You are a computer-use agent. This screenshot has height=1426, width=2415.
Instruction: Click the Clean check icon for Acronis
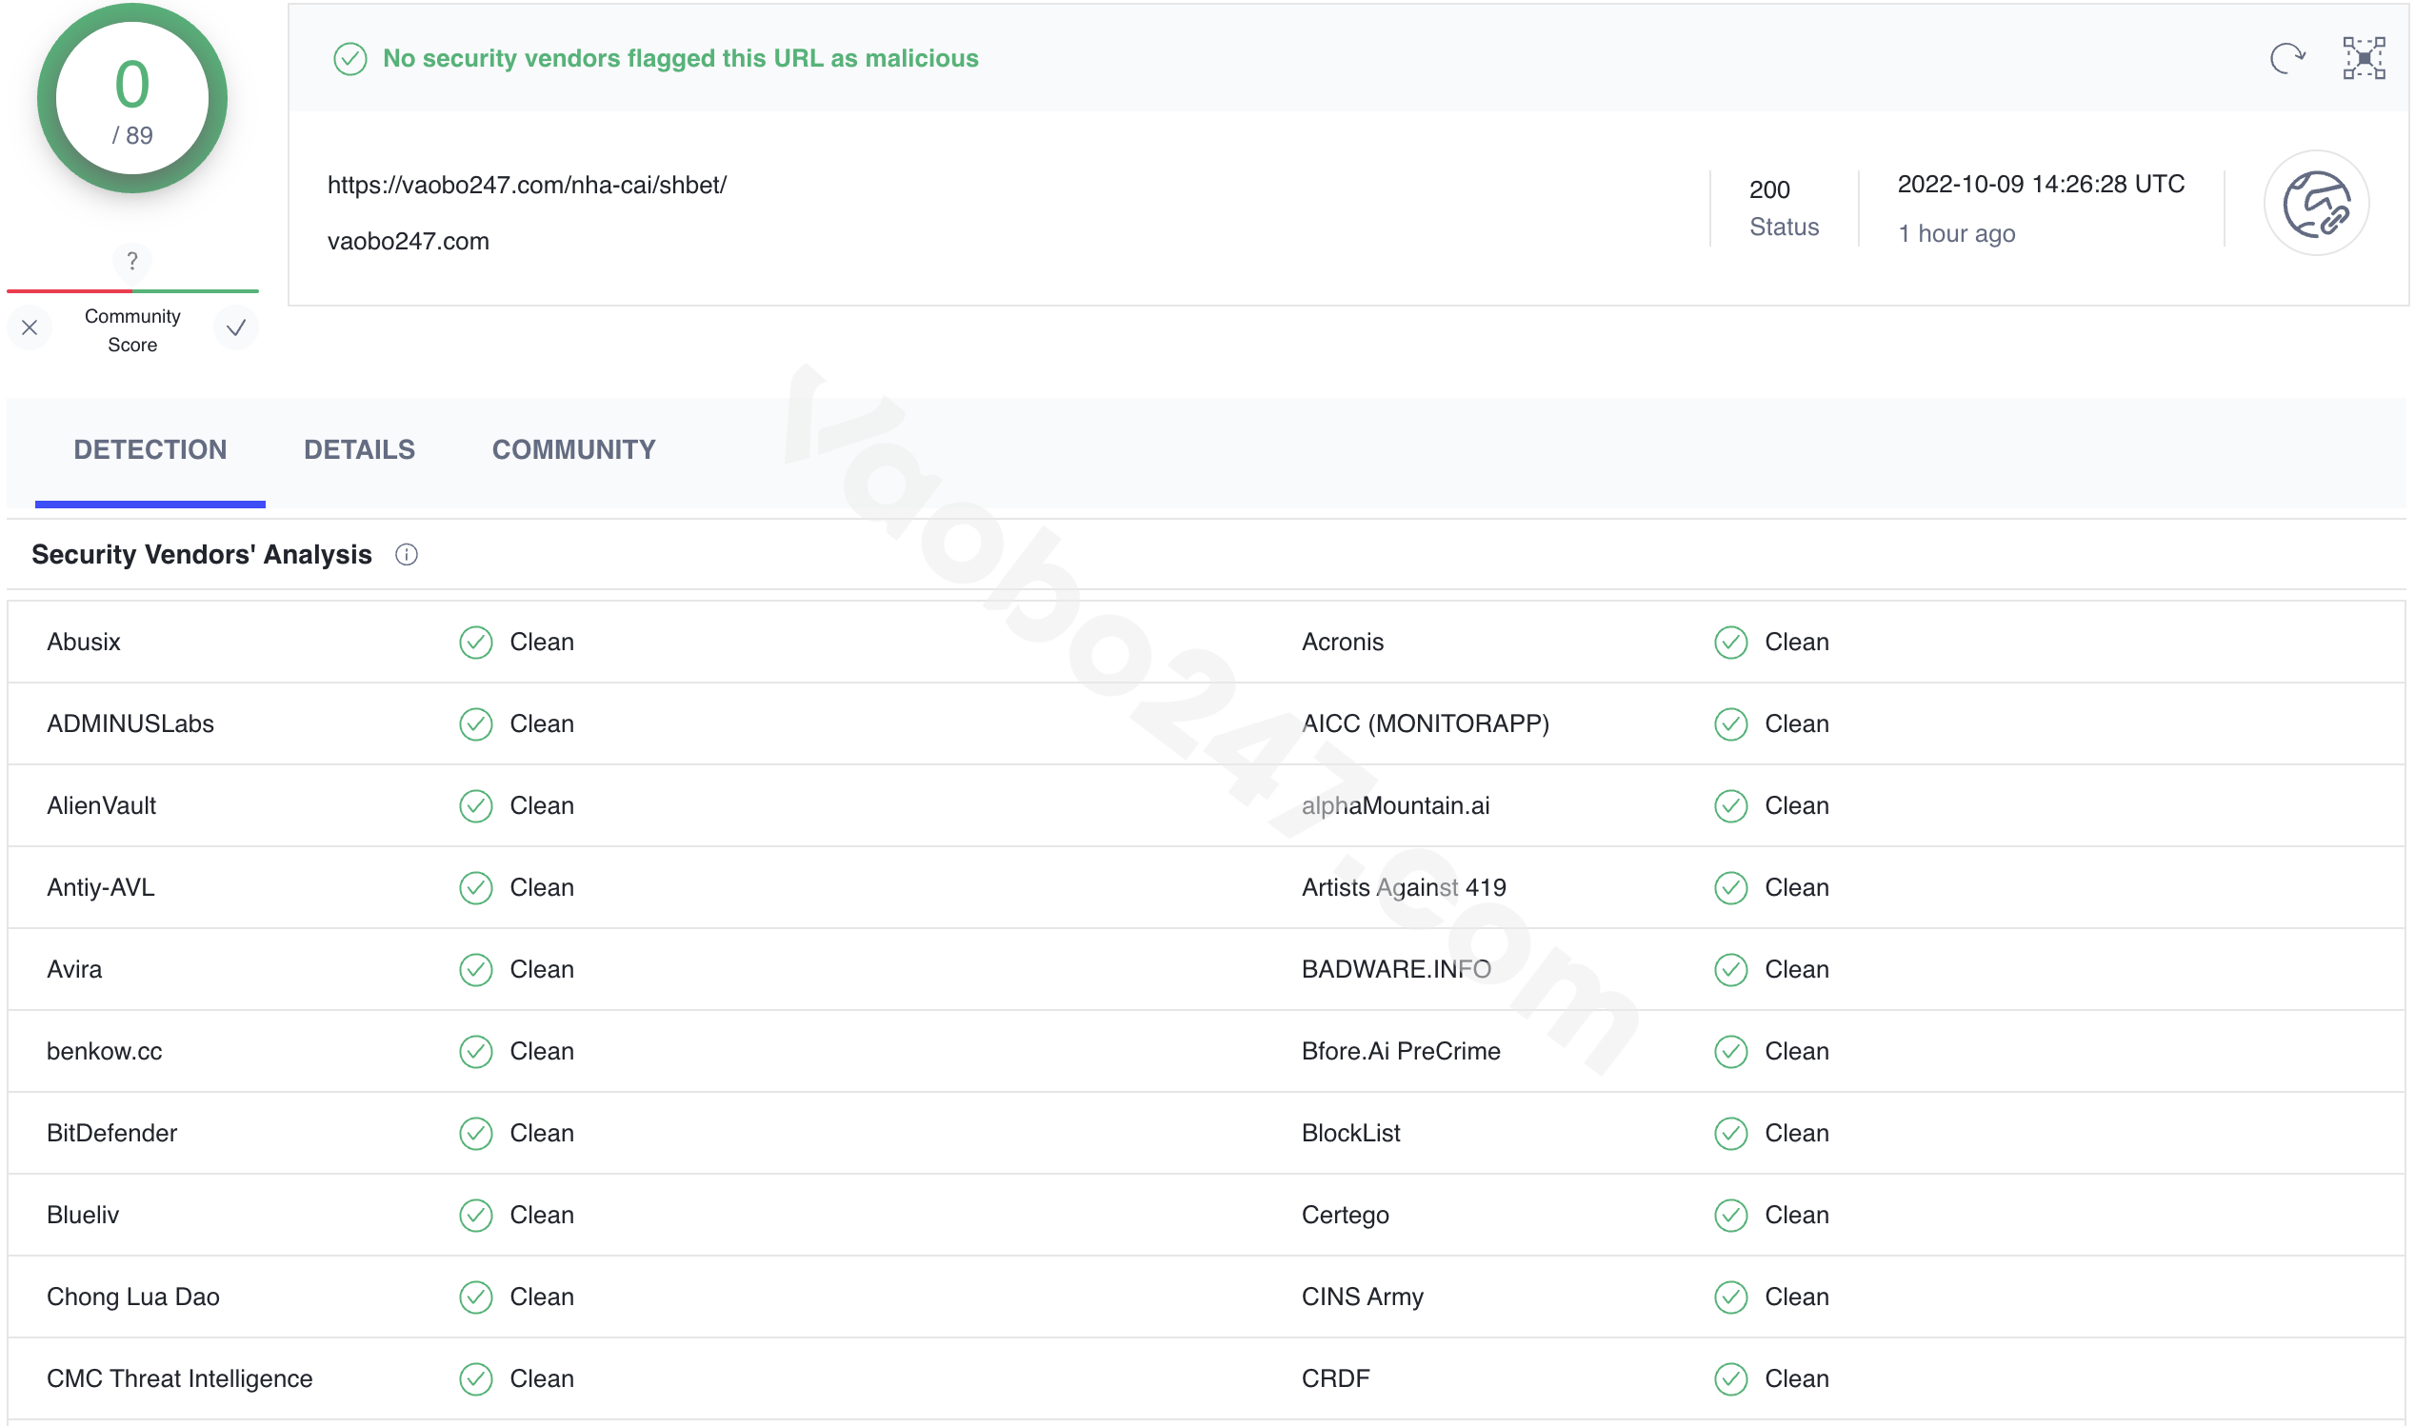(x=1730, y=642)
